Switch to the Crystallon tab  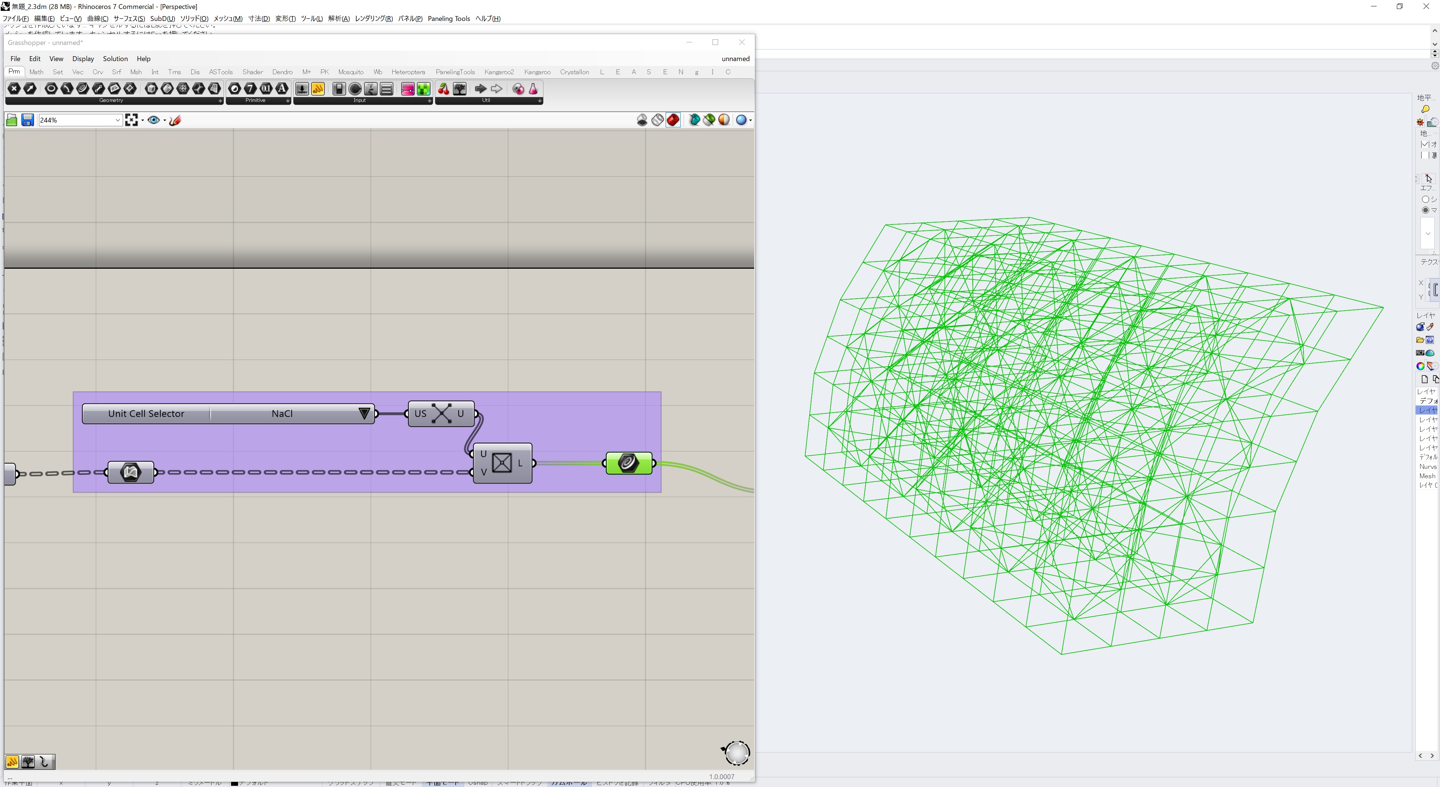pyautogui.click(x=574, y=72)
